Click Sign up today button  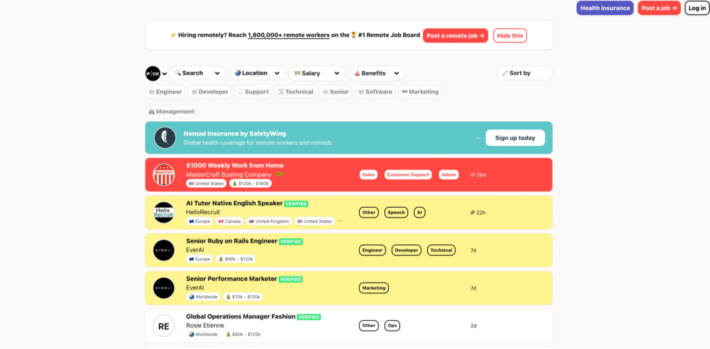515,138
